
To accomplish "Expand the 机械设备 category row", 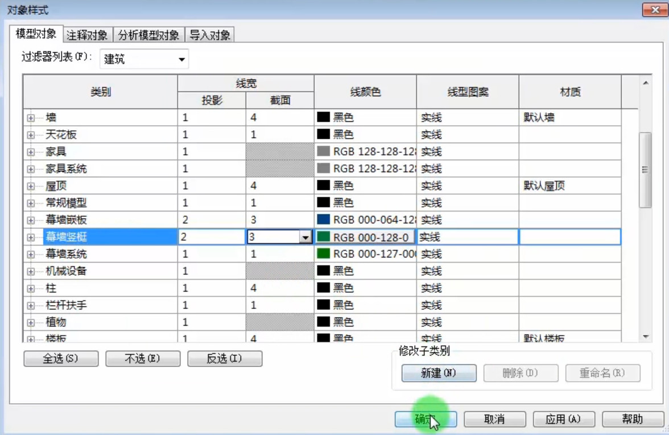I will pos(31,271).
